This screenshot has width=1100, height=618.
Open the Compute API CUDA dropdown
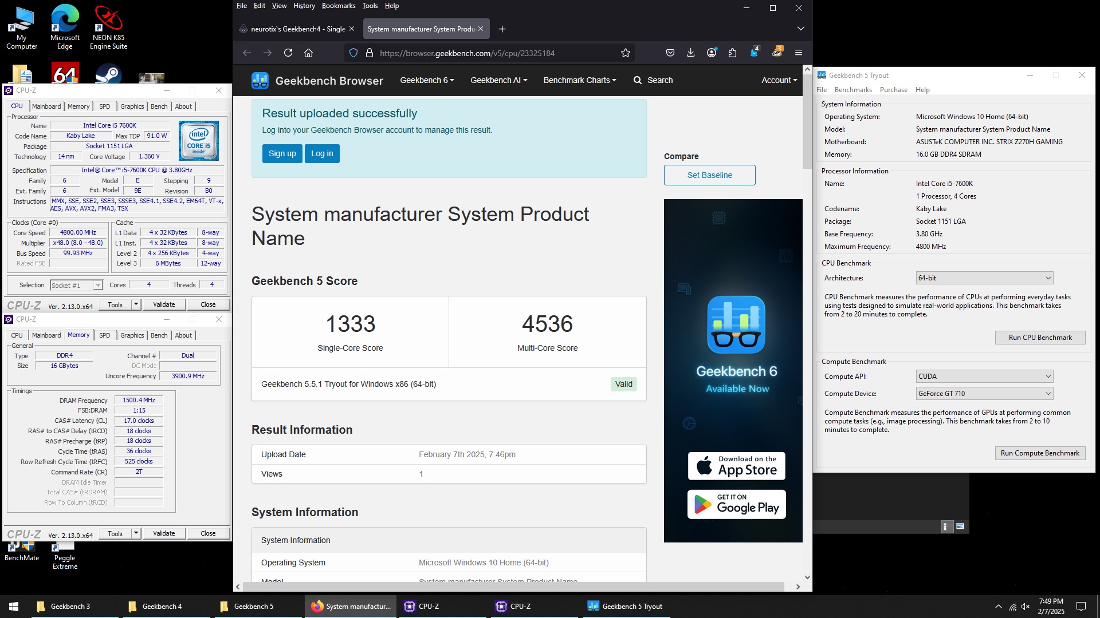984,377
